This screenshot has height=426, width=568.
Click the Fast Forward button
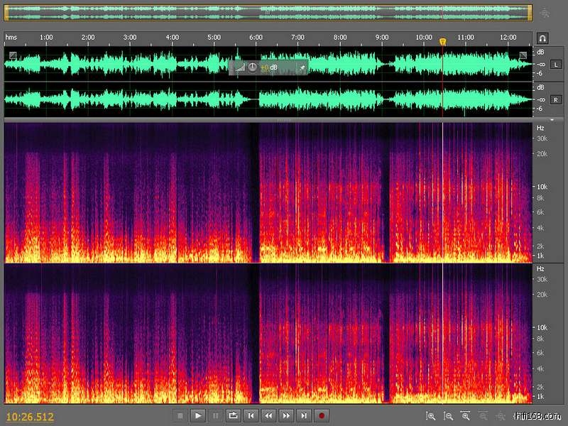pos(286,415)
